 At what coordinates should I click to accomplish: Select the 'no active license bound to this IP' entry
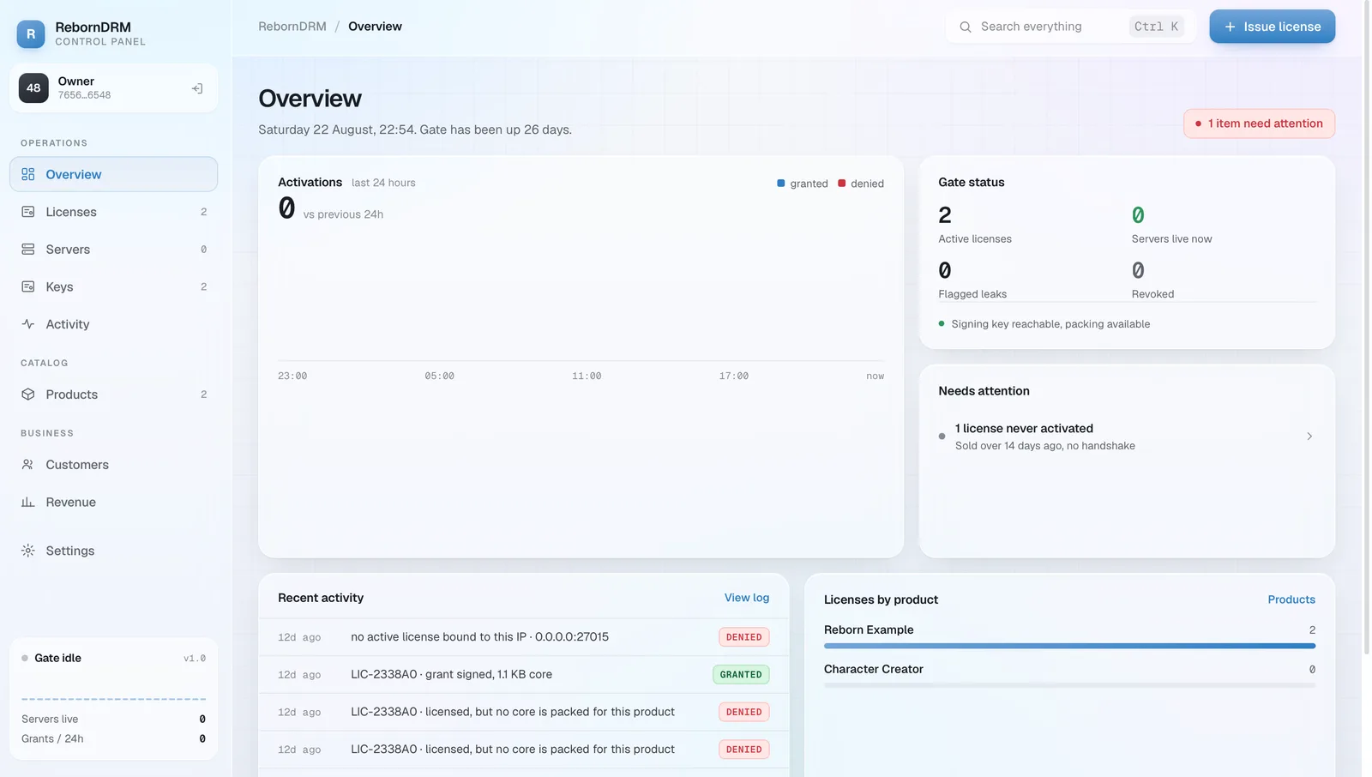click(x=523, y=637)
